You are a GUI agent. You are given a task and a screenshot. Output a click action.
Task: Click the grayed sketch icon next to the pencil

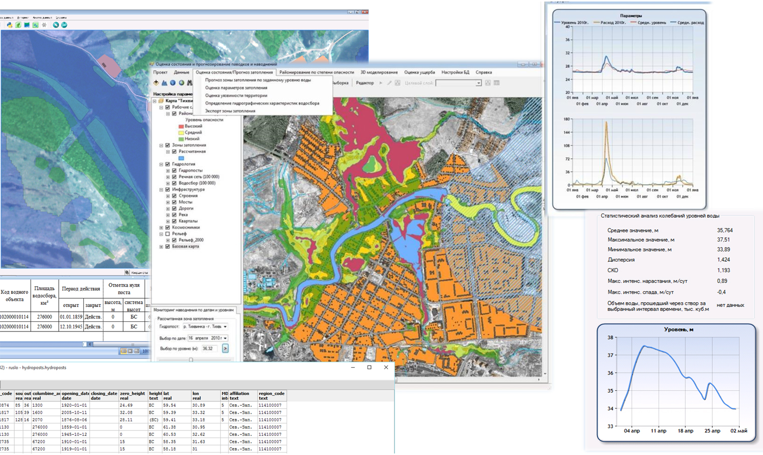[398, 83]
